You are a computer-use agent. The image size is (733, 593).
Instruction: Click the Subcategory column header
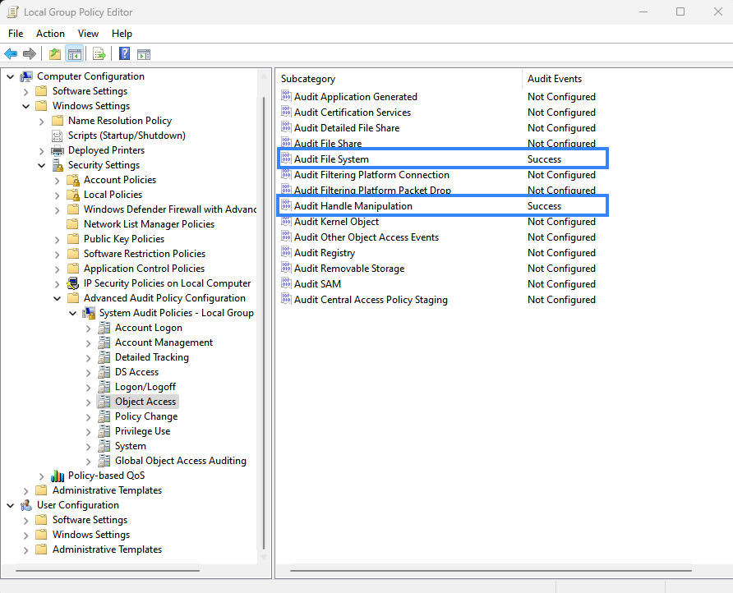pos(308,78)
